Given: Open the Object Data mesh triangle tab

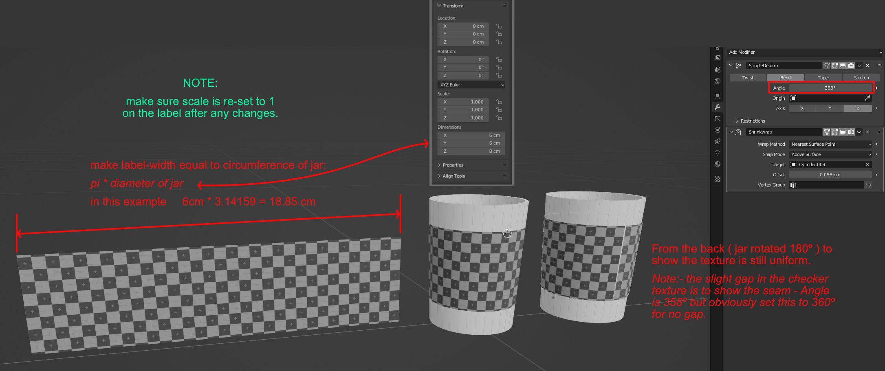Looking at the screenshot, I should (x=718, y=153).
